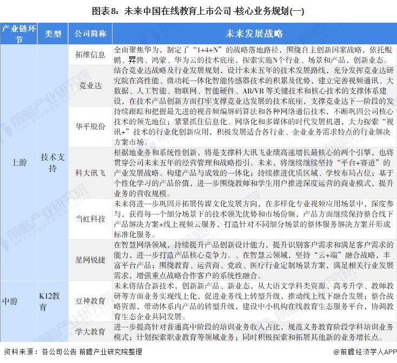Click the strategy text starting '结合竞业达战略'

[x=254, y=86]
